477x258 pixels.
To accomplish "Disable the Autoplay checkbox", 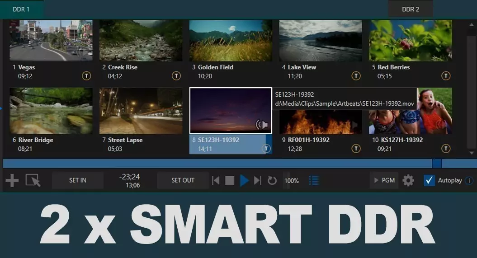I will tap(429, 180).
